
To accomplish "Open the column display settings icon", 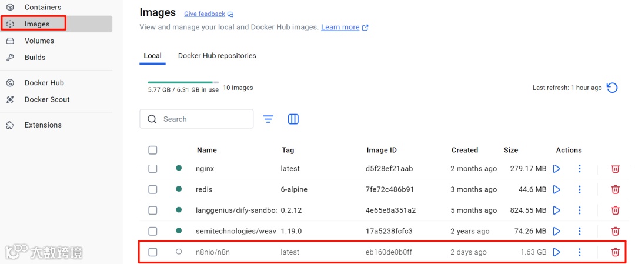I will tap(293, 119).
